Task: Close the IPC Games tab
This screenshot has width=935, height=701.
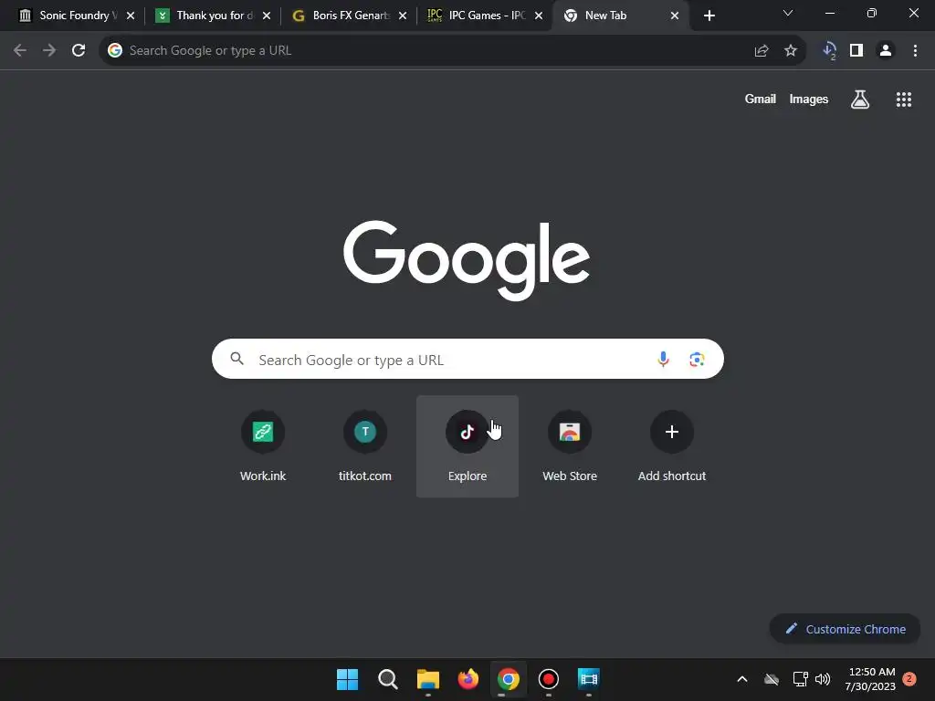Action: 539,16
